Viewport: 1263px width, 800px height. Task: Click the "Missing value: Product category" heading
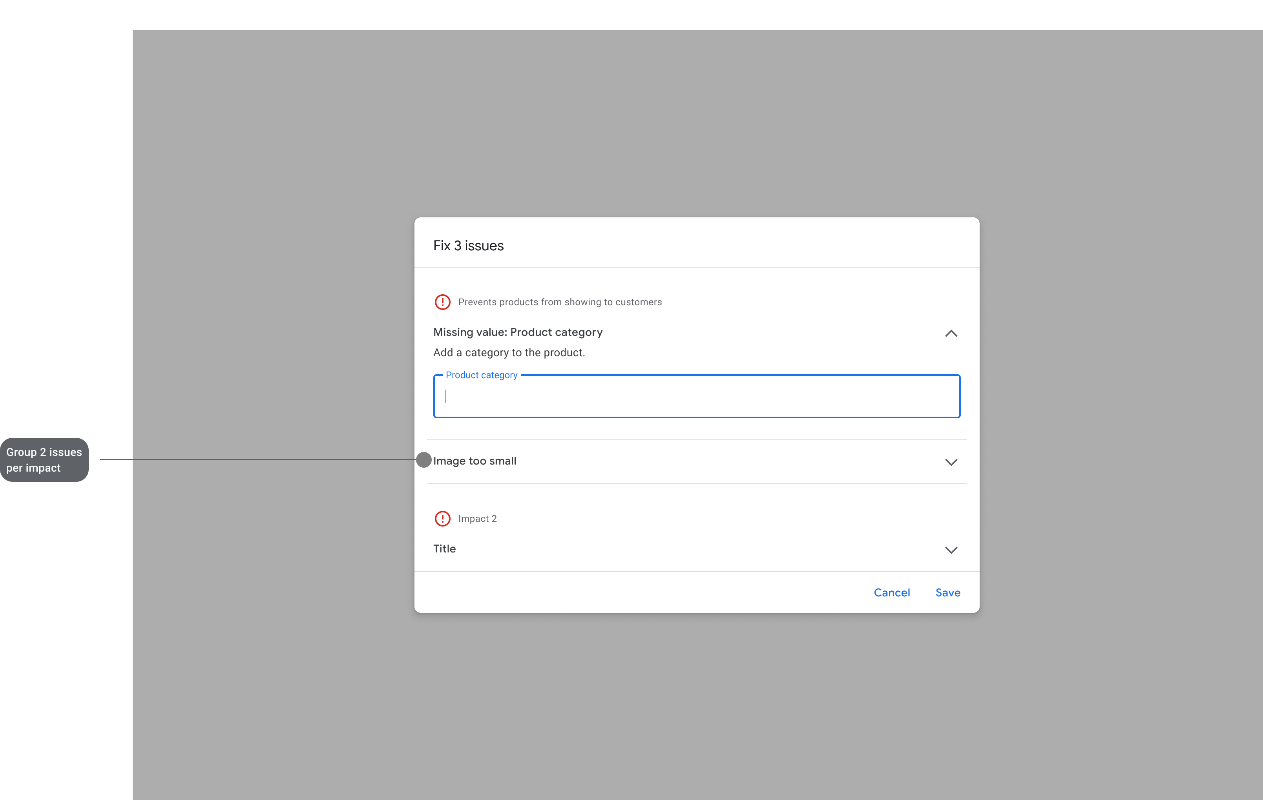click(x=518, y=332)
